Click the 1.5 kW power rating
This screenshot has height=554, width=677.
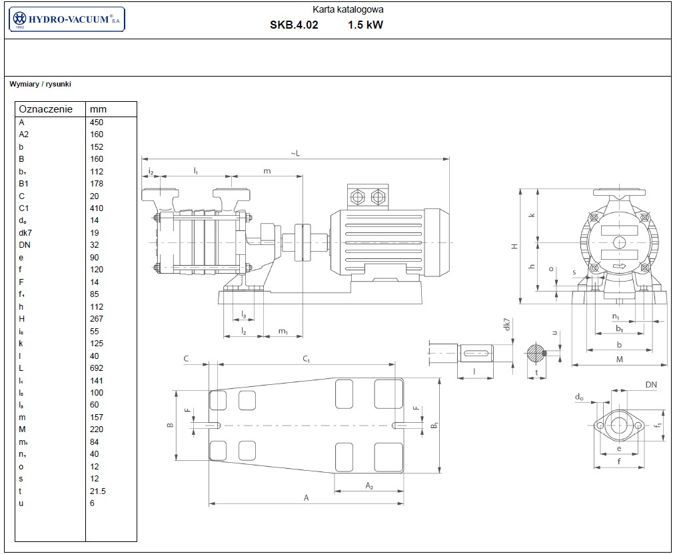(365, 26)
